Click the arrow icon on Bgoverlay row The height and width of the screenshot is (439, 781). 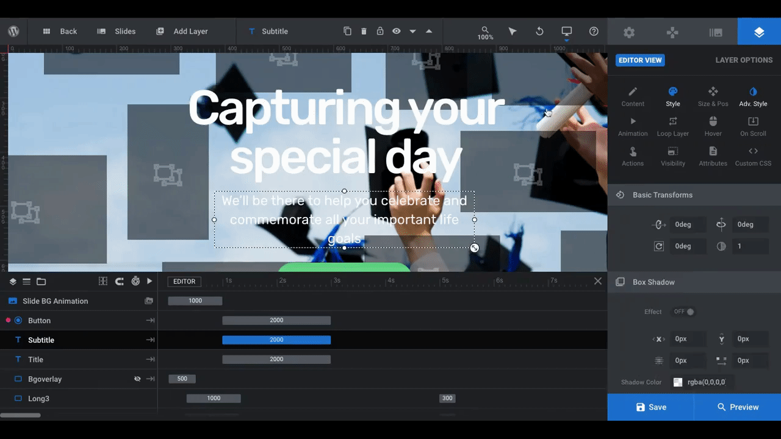tap(149, 379)
